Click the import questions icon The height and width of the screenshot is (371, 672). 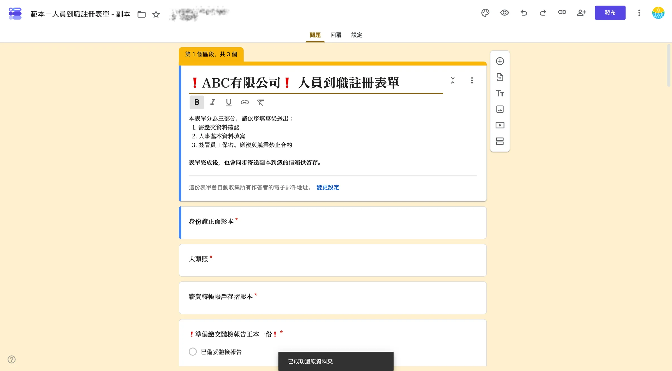pos(500,77)
